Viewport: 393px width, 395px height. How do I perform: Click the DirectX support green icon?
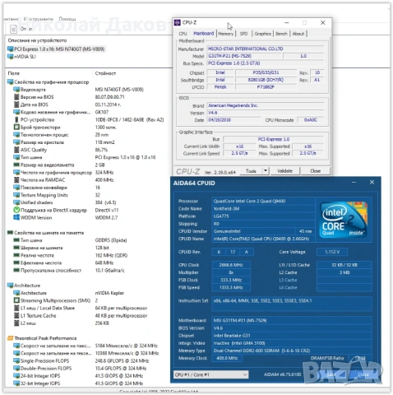pos(16,210)
